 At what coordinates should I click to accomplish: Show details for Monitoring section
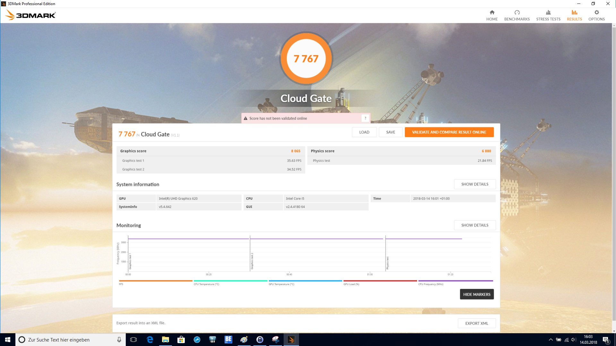pyautogui.click(x=475, y=225)
